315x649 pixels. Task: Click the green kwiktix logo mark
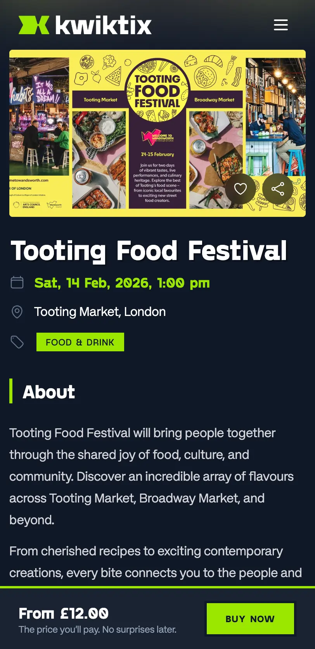point(34,25)
